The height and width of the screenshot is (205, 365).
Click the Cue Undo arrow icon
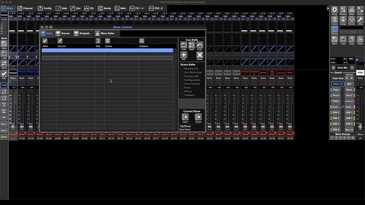pyautogui.click(x=200, y=45)
